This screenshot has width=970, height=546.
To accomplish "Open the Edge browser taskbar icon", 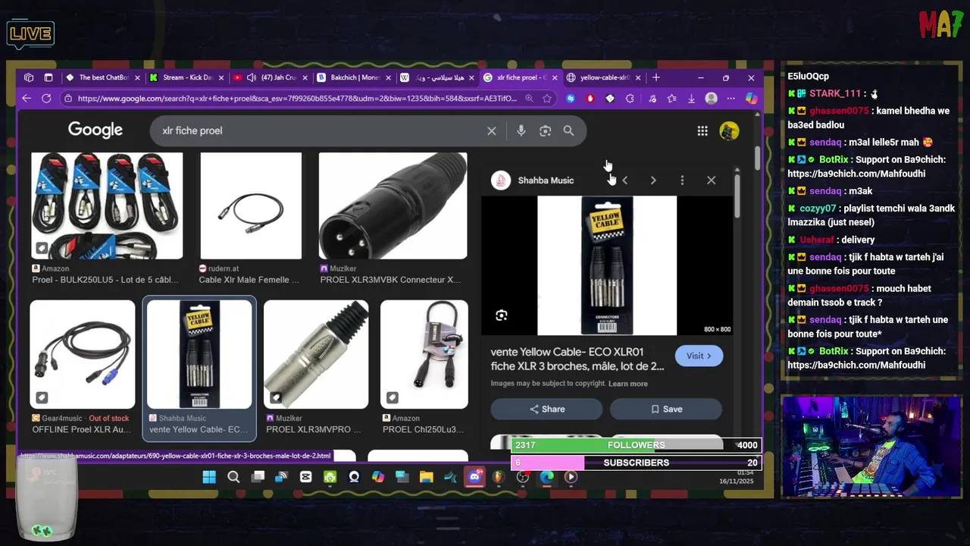I will (x=546, y=477).
